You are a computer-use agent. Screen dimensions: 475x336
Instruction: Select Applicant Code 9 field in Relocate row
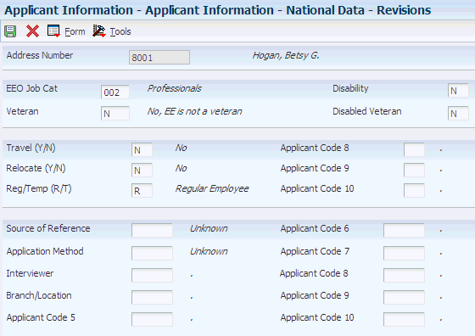[x=414, y=171]
